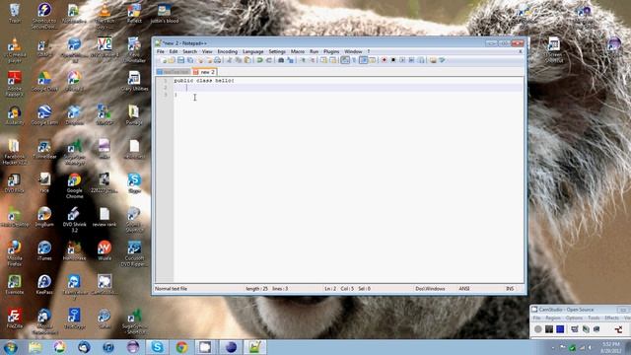Click the Paste clipboard toolbar icon

coord(247,60)
